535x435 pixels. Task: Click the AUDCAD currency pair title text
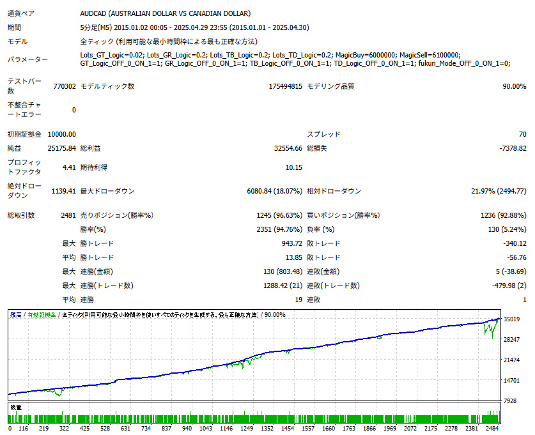pyautogui.click(x=165, y=13)
